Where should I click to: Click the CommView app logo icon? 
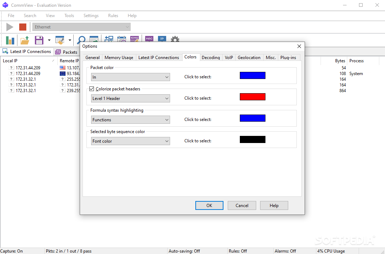(x=5, y=5)
